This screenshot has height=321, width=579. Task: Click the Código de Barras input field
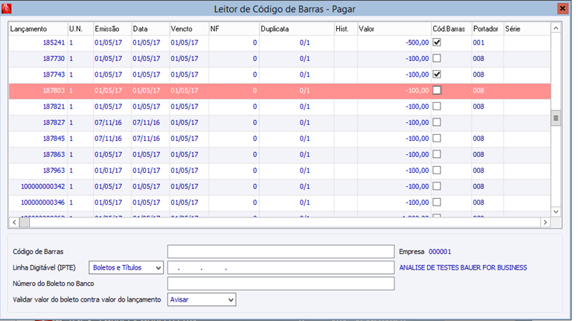281,252
